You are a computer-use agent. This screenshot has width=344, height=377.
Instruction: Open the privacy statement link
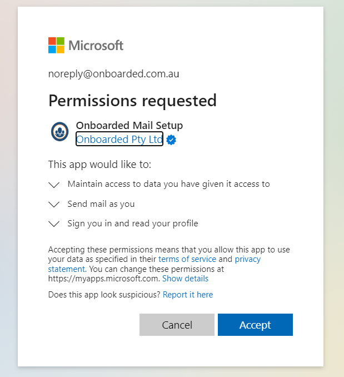click(x=247, y=260)
